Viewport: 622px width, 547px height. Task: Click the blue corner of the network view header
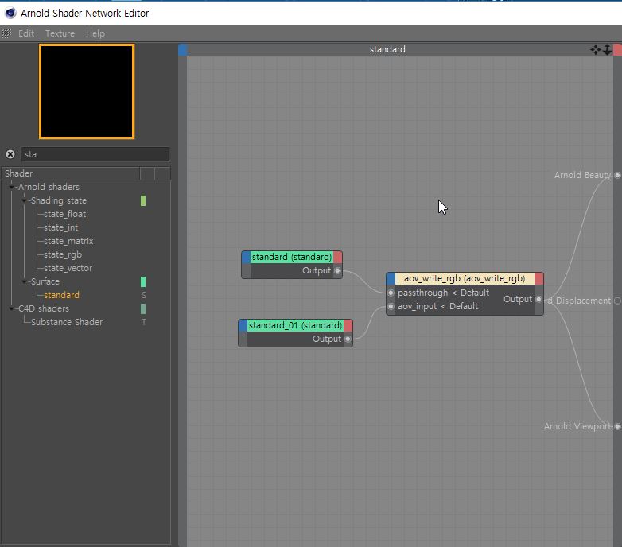(182, 49)
